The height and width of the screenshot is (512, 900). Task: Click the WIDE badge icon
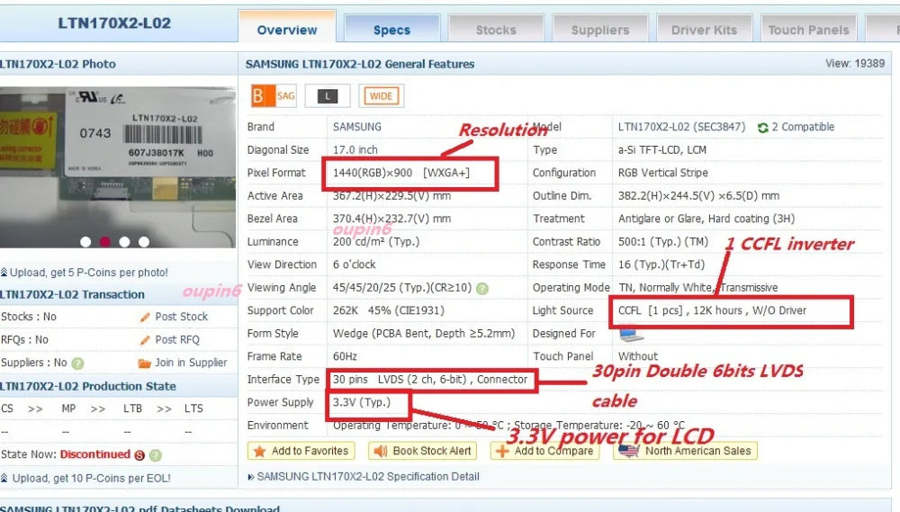coord(381,96)
